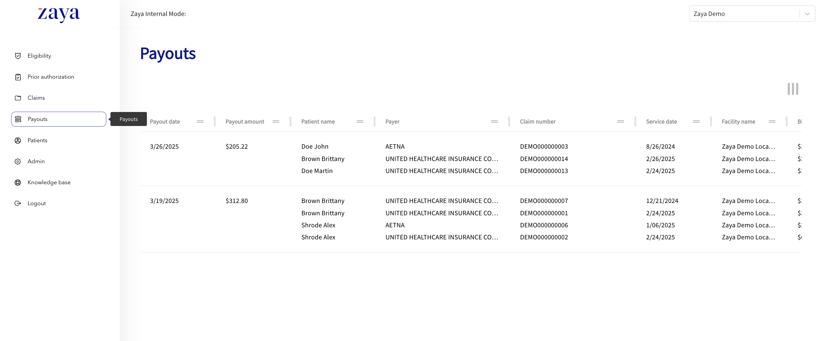
Task: Expand the Zaya Demo dropdown arrow
Action: pyautogui.click(x=807, y=14)
